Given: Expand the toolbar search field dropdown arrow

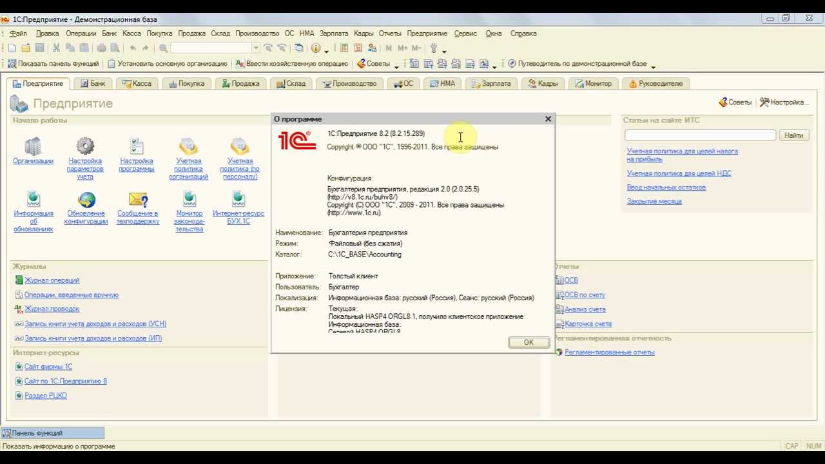Looking at the screenshot, I should 256,48.
